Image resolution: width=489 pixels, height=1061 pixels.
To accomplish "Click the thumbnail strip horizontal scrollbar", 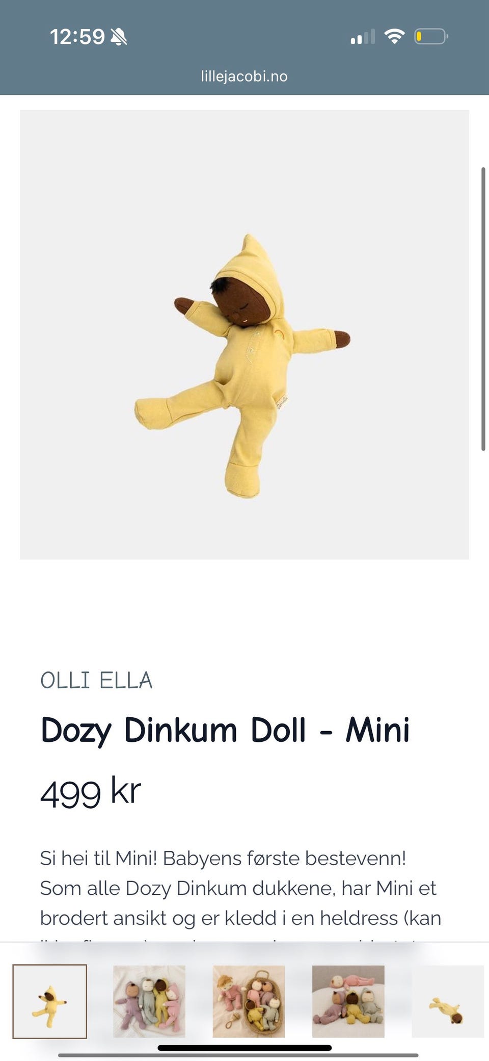I will point(238,1055).
